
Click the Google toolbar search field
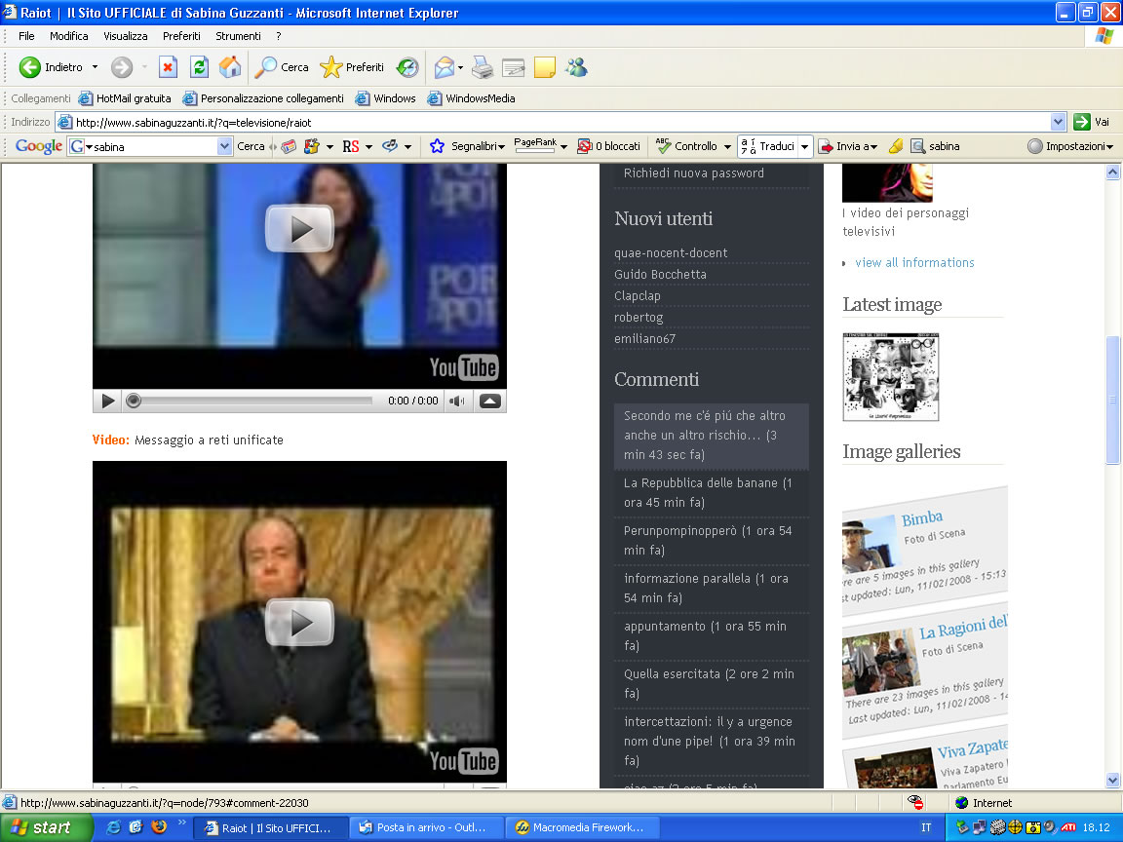[x=150, y=146]
